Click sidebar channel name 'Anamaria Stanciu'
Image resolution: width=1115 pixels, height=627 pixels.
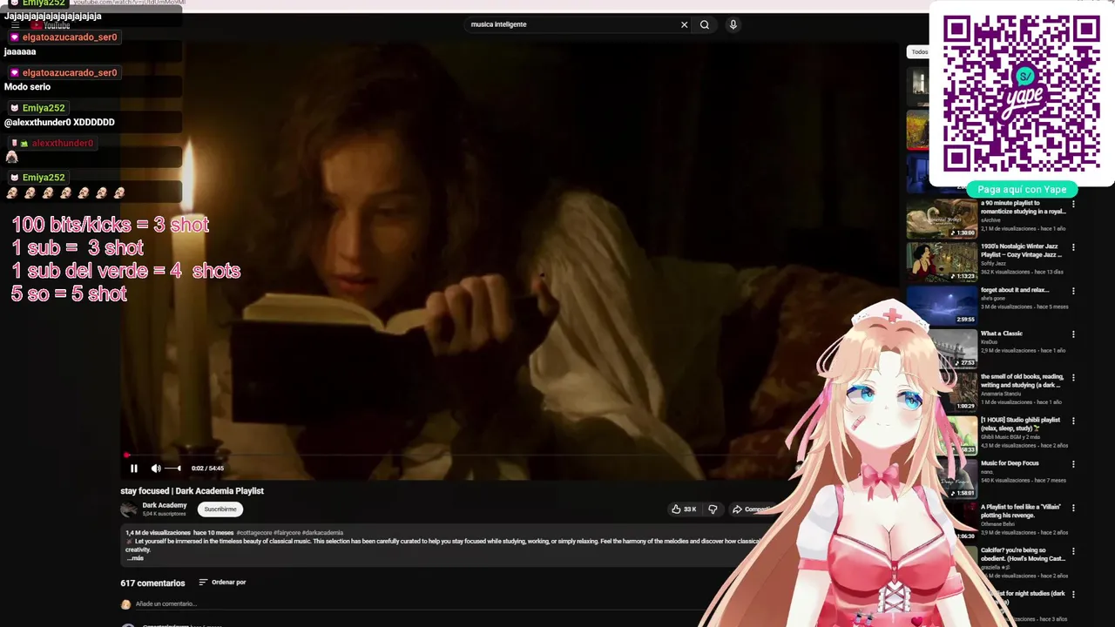coord(1000,394)
